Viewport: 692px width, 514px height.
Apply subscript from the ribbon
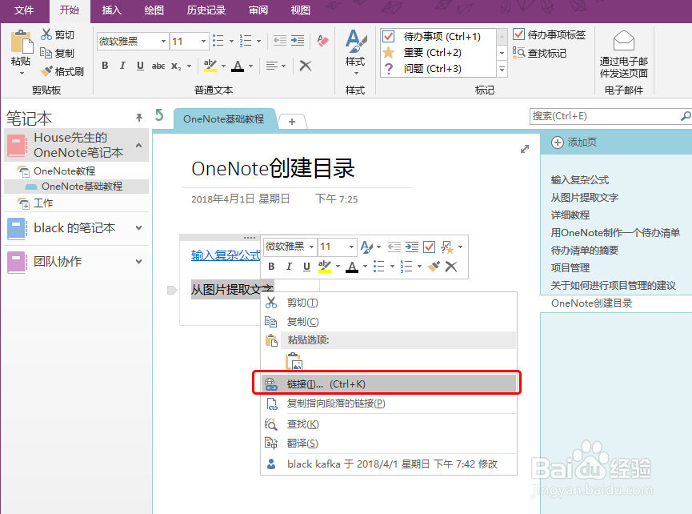coord(176,66)
